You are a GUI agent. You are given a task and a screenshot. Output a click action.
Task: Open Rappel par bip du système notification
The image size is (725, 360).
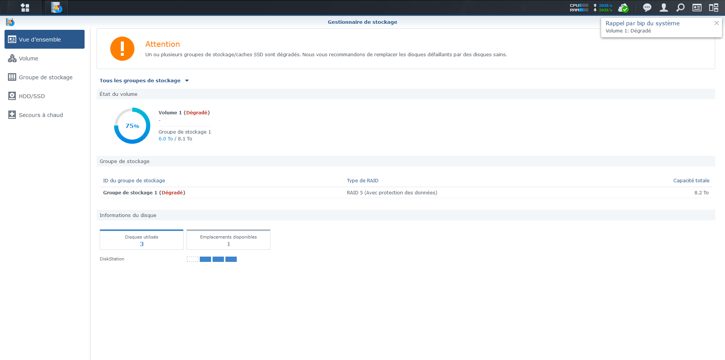coord(661,27)
